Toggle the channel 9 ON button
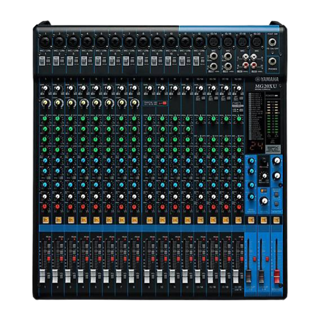The image size is (320, 320). [x=149, y=220]
